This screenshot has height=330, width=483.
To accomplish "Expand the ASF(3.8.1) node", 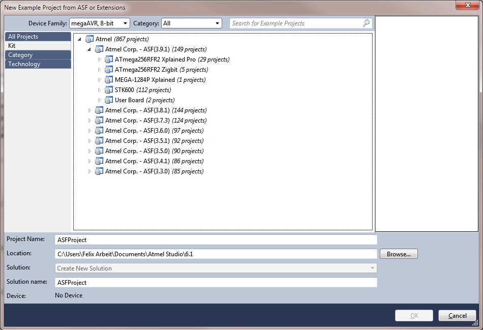I will coord(89,110).
